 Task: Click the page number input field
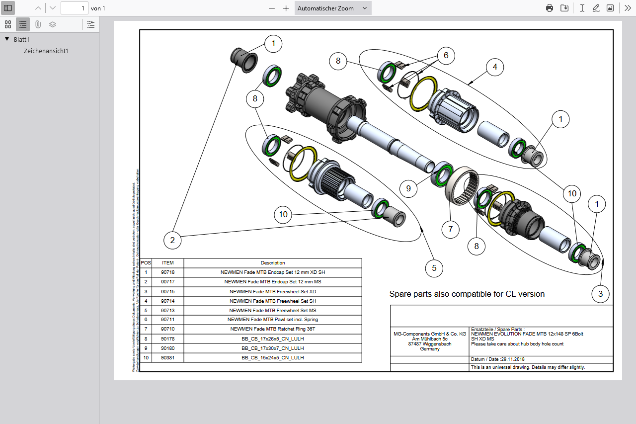pos(75,8)
